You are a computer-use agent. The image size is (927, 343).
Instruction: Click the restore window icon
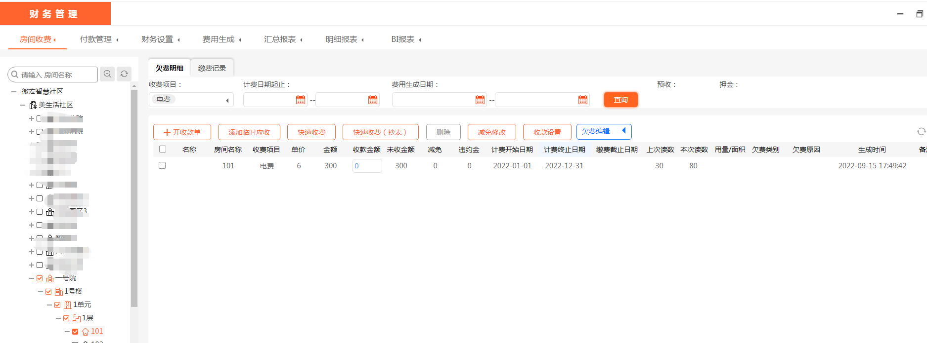point(920,14)
